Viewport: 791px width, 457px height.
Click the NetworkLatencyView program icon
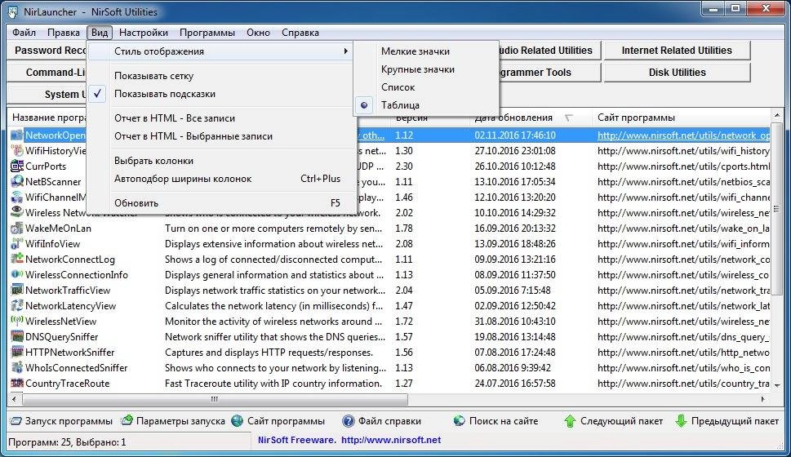click(x=17, y=306)
